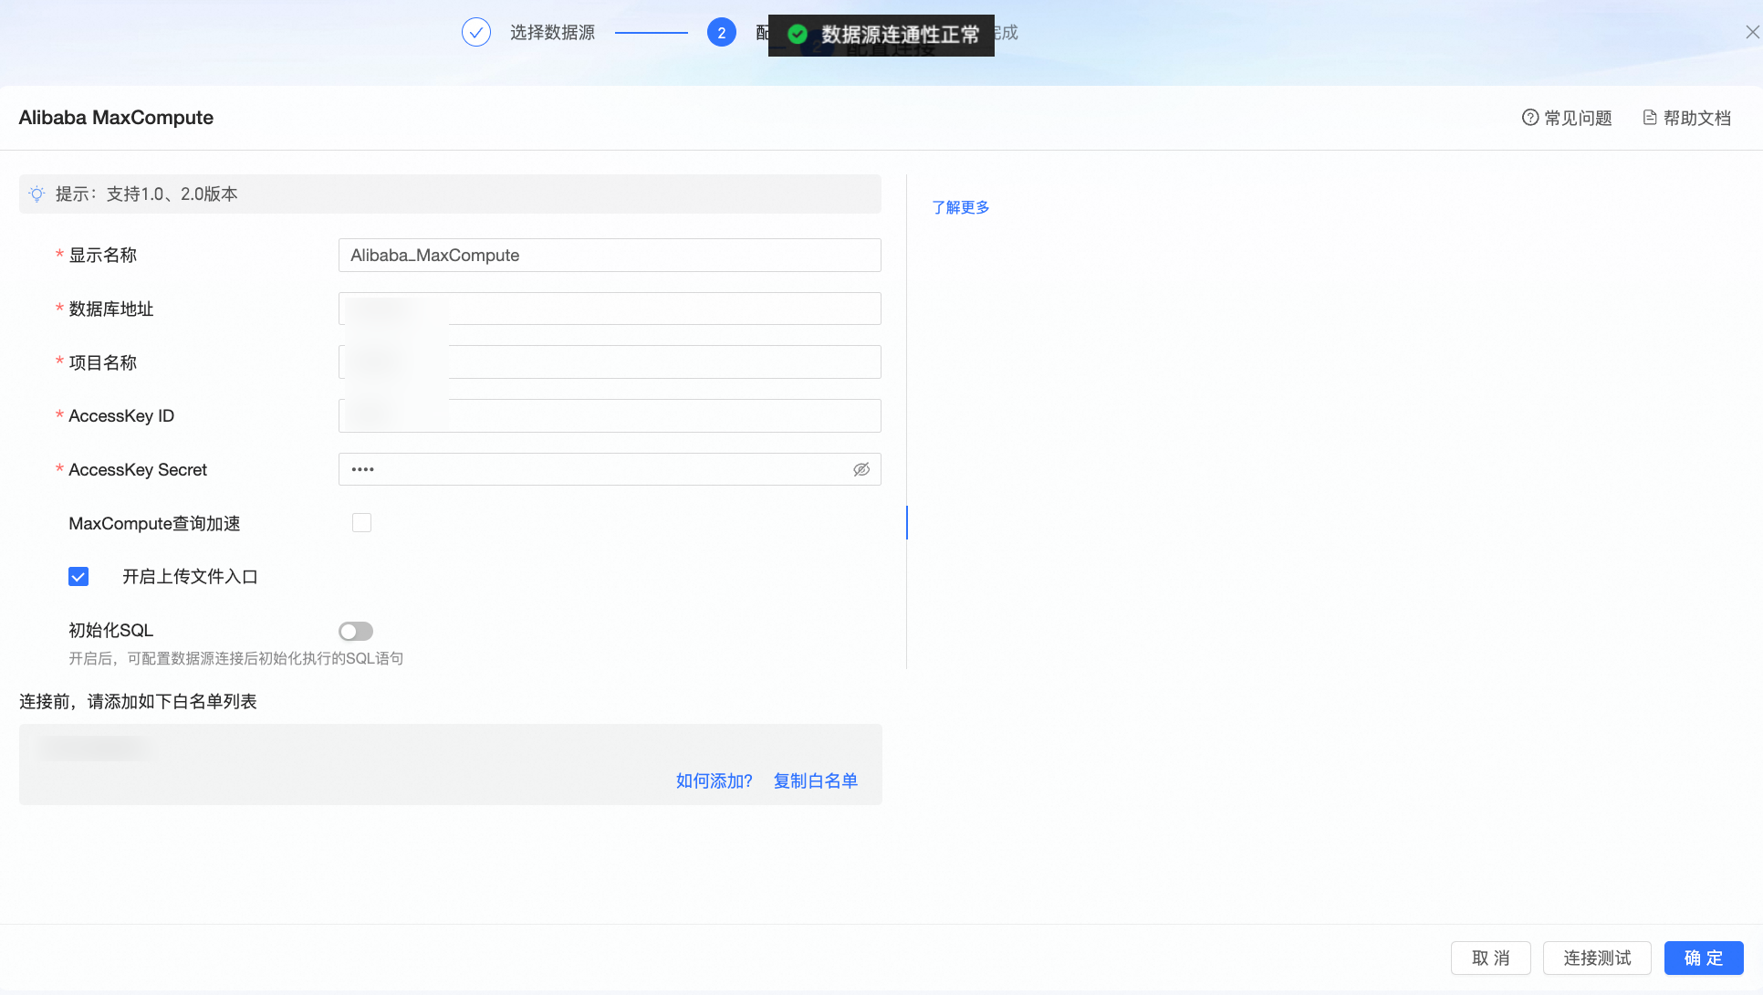This screenshot has height=995, width=1763.
Task: Click the 连接测试 button
Action: tap(1597, 958)
